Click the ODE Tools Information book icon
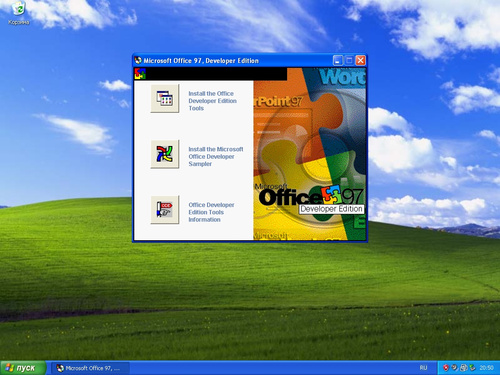The height and width of the screenshot is (375, 500). pos(165,209)
